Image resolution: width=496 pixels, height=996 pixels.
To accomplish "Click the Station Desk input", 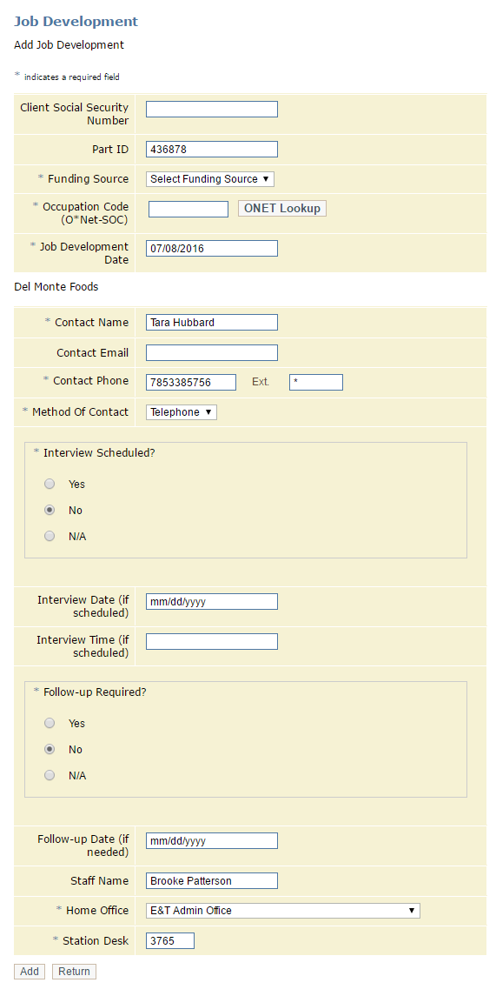I will click(x=170, y=940).
